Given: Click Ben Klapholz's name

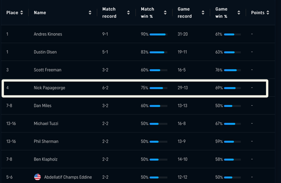Looking at the screenshot, I should [45, 159].
